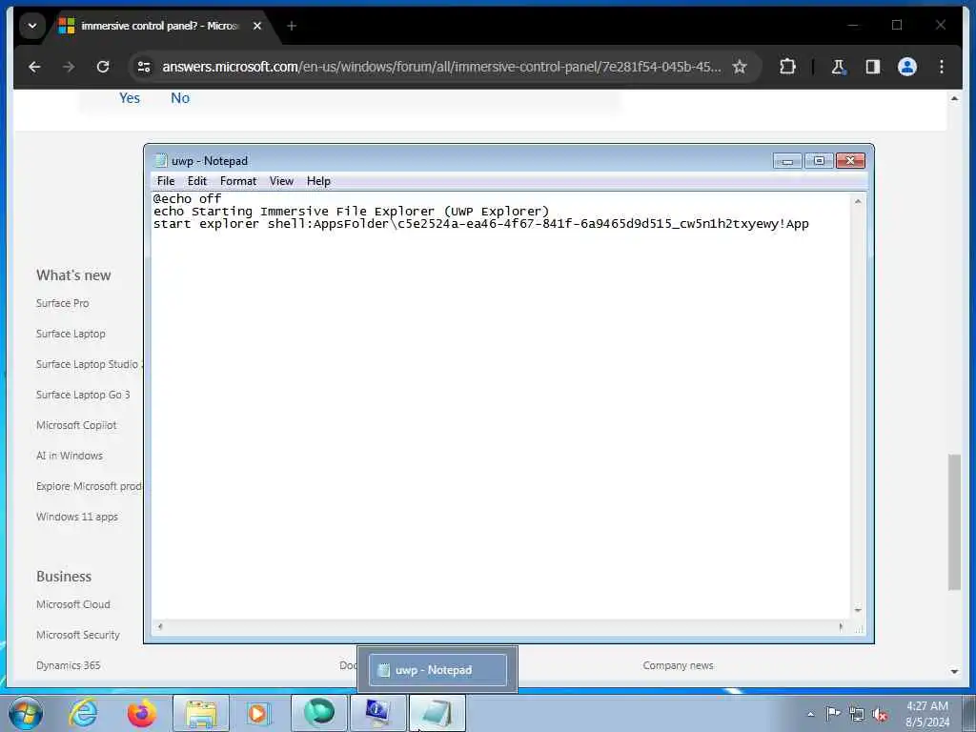Close the uwp Notepad window
Viewport: 976px width, 732px height.
pos(850,161)
